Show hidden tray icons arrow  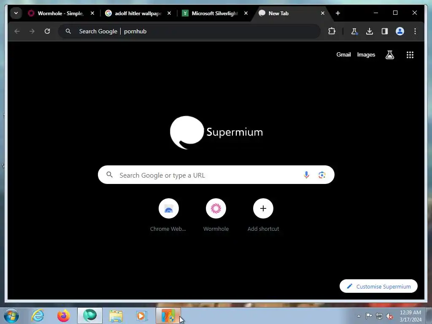pos(359,316)
